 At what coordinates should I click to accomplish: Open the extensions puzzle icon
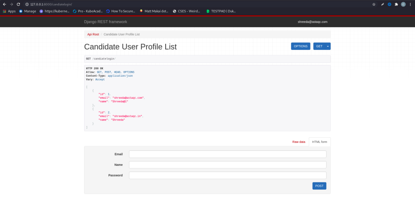click(396, 4)
